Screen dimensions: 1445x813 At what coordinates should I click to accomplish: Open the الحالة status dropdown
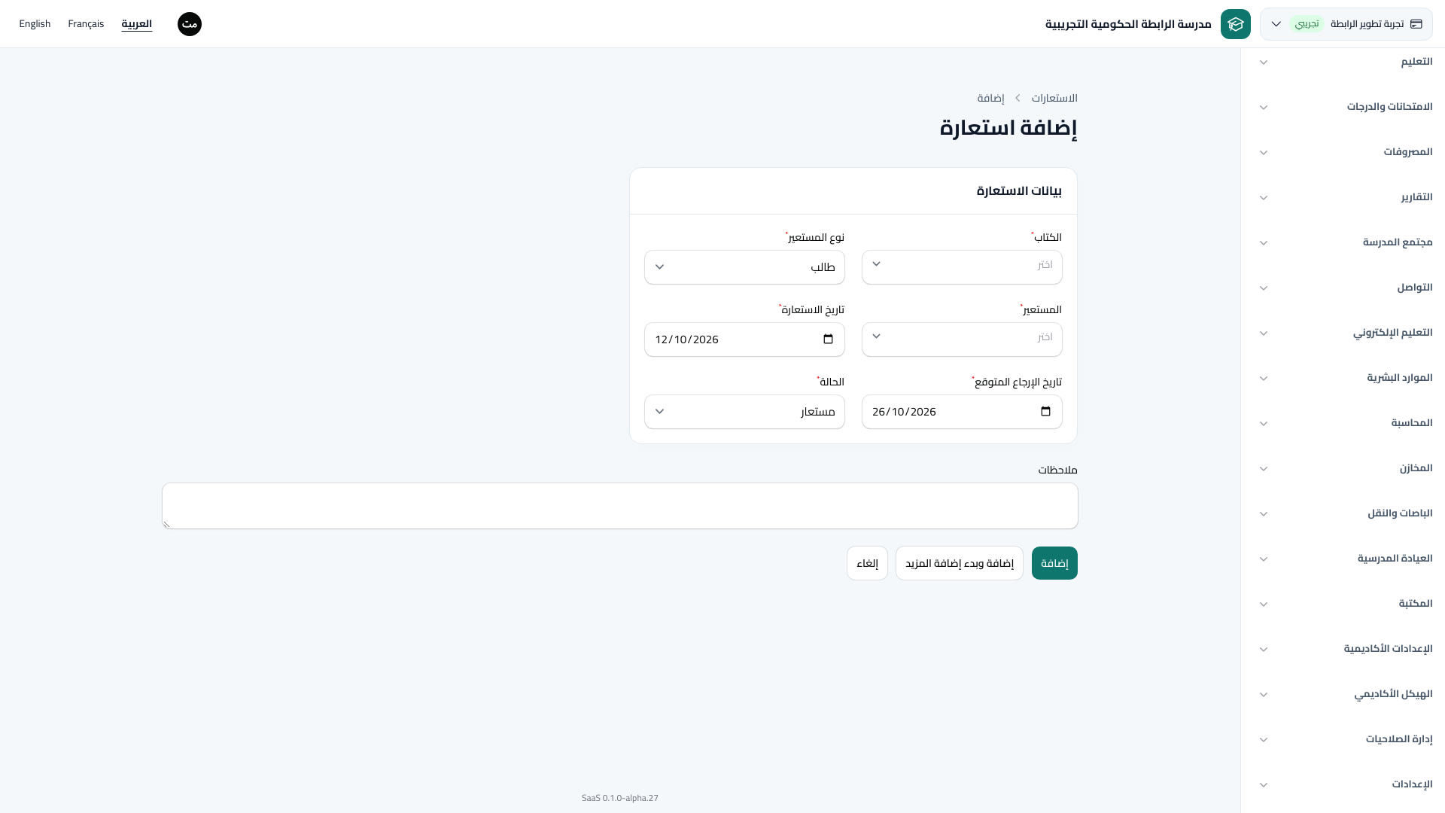click(x=744, y=412)
